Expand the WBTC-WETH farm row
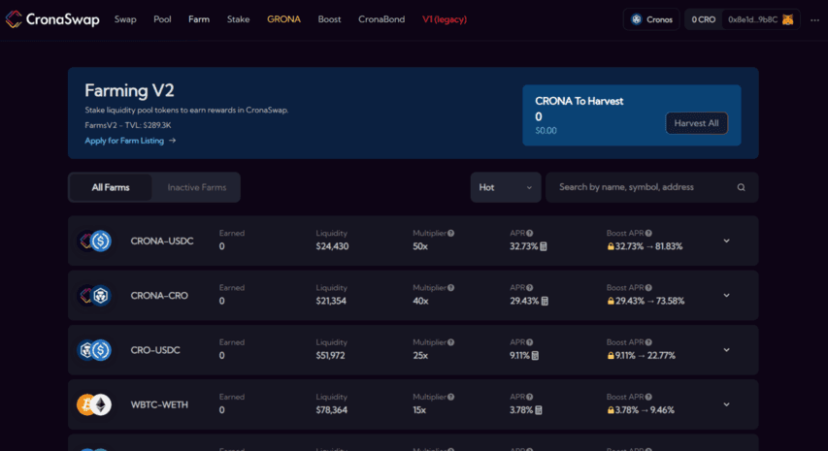This screenshot has width=828, height=451. (x=727, y=404)
